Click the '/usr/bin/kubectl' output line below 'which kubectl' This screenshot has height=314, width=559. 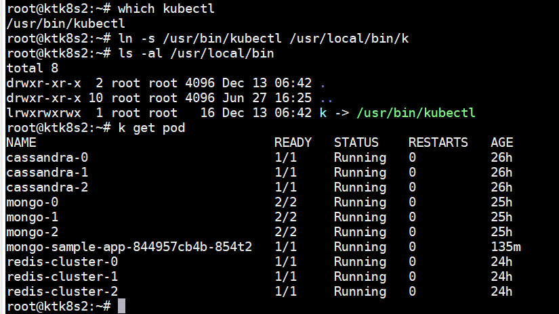[66, 24]
